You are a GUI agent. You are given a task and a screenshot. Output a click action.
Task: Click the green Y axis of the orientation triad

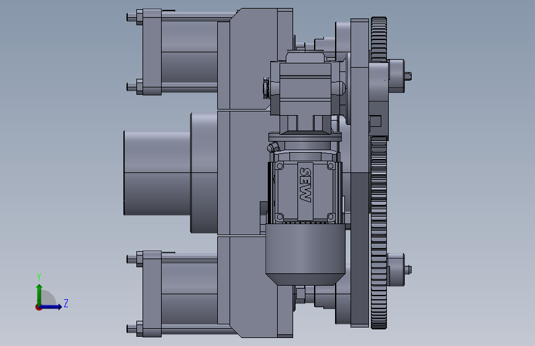coord(39,294)
